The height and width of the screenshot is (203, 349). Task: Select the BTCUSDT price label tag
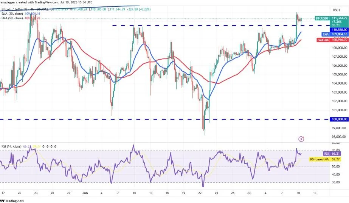322,18
